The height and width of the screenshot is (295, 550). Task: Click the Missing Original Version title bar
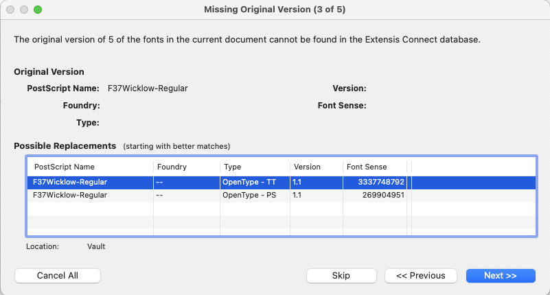coord(275,10)
